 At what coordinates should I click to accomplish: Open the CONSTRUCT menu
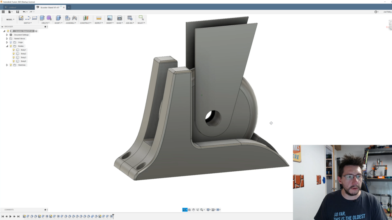pos(85,23)
